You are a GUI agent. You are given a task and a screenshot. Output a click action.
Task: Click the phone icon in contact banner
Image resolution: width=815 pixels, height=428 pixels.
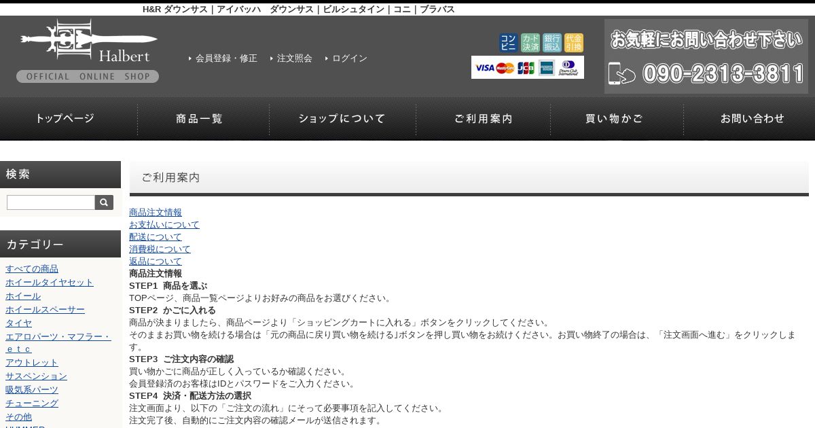click(622, 73)
